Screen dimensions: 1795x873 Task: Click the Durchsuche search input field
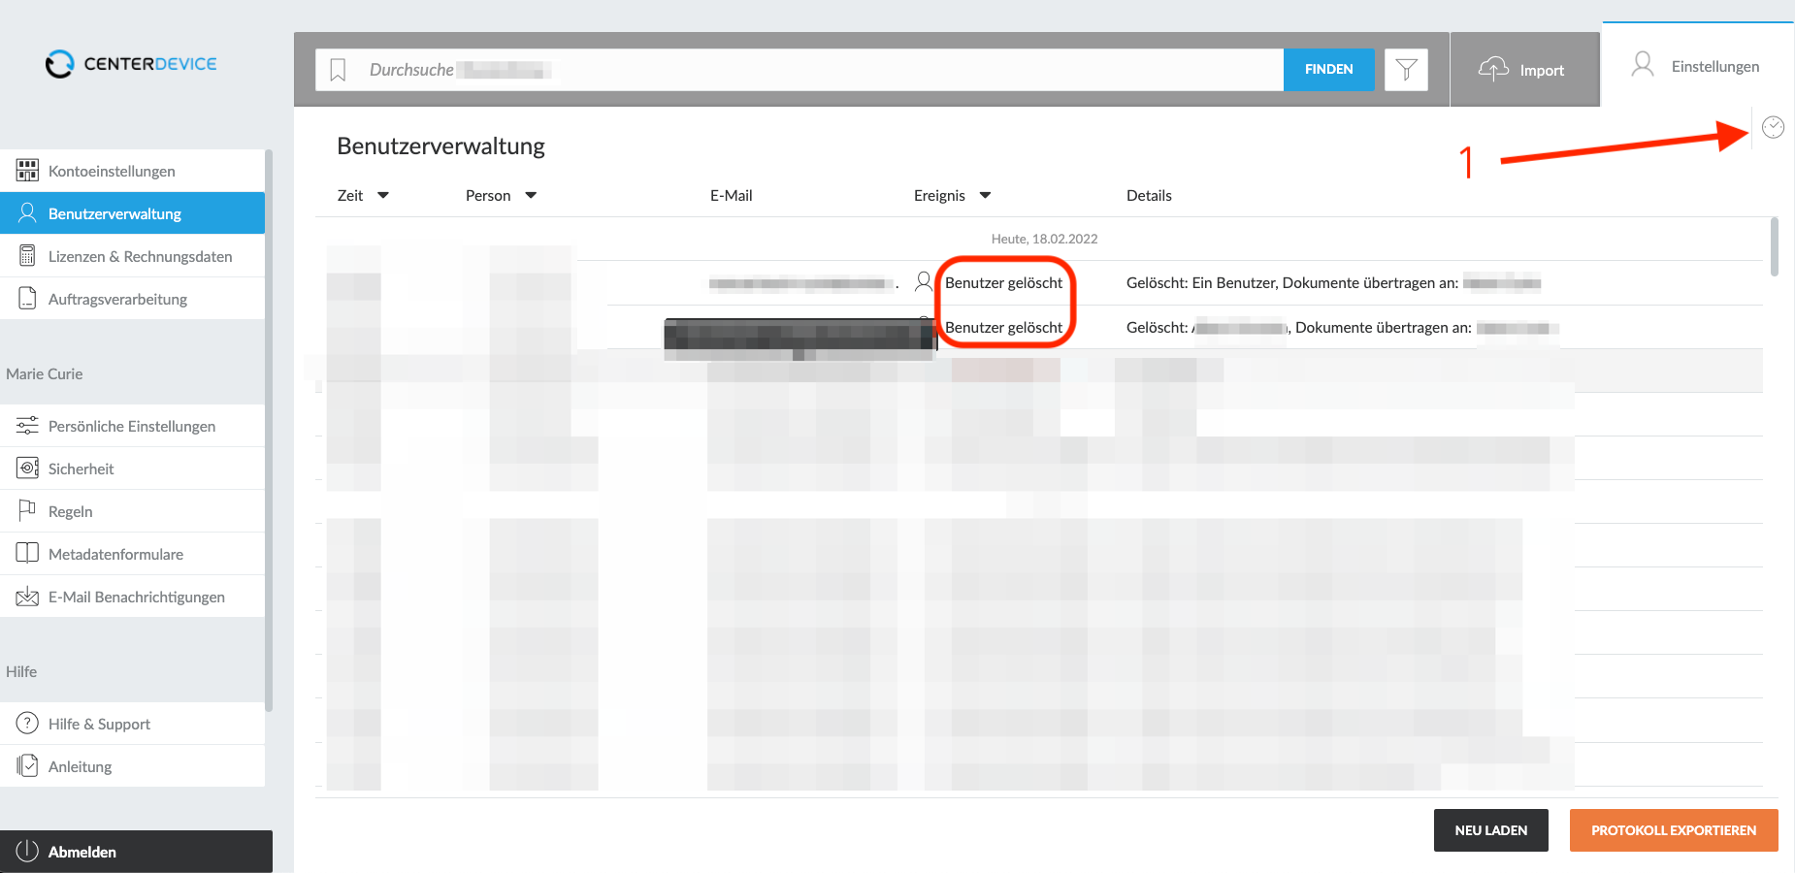pyautogui.click(x=815, y=70)
